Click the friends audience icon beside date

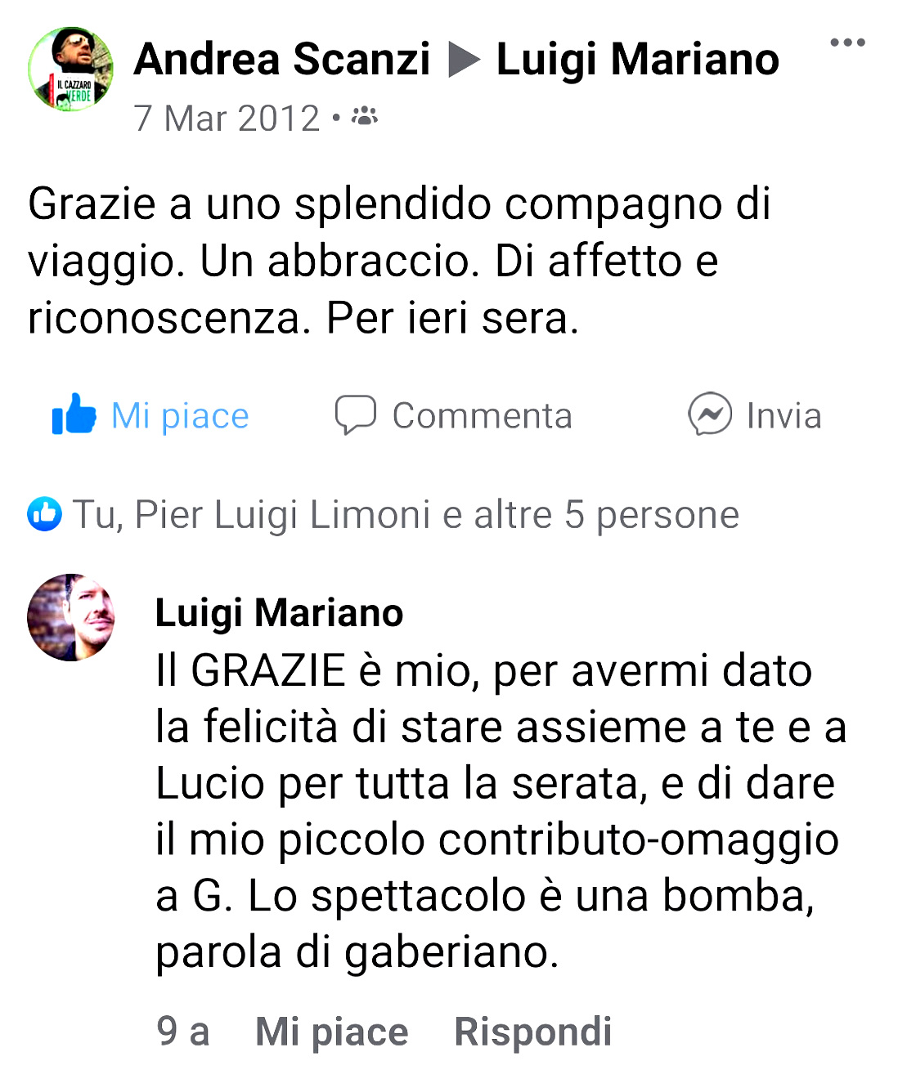click(365, 118)
